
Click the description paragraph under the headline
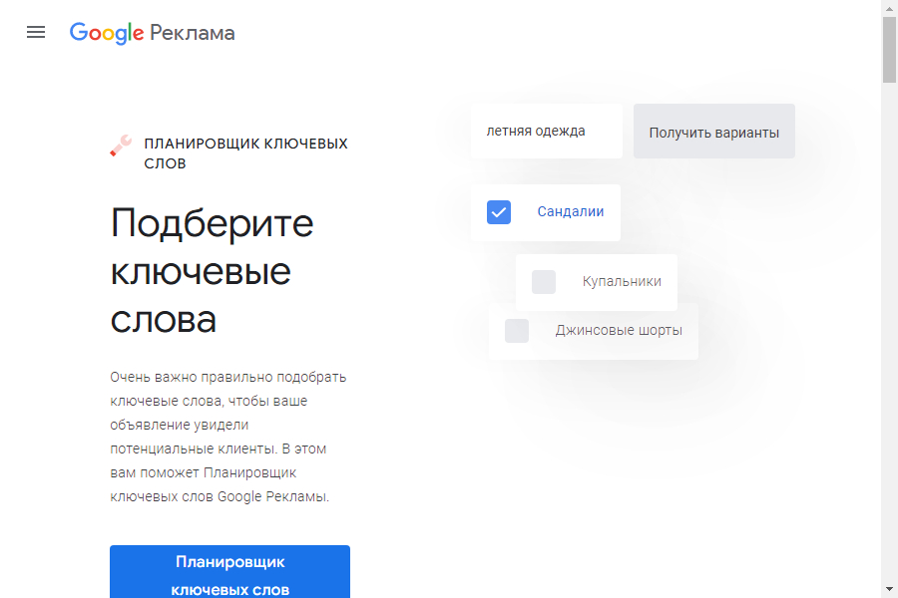tap(228, 437)
